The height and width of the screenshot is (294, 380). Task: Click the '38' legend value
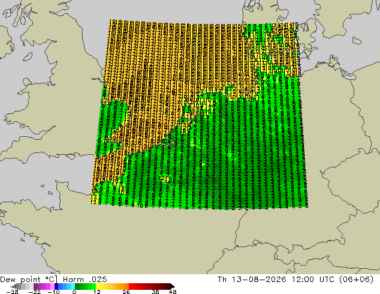[156, 292]
